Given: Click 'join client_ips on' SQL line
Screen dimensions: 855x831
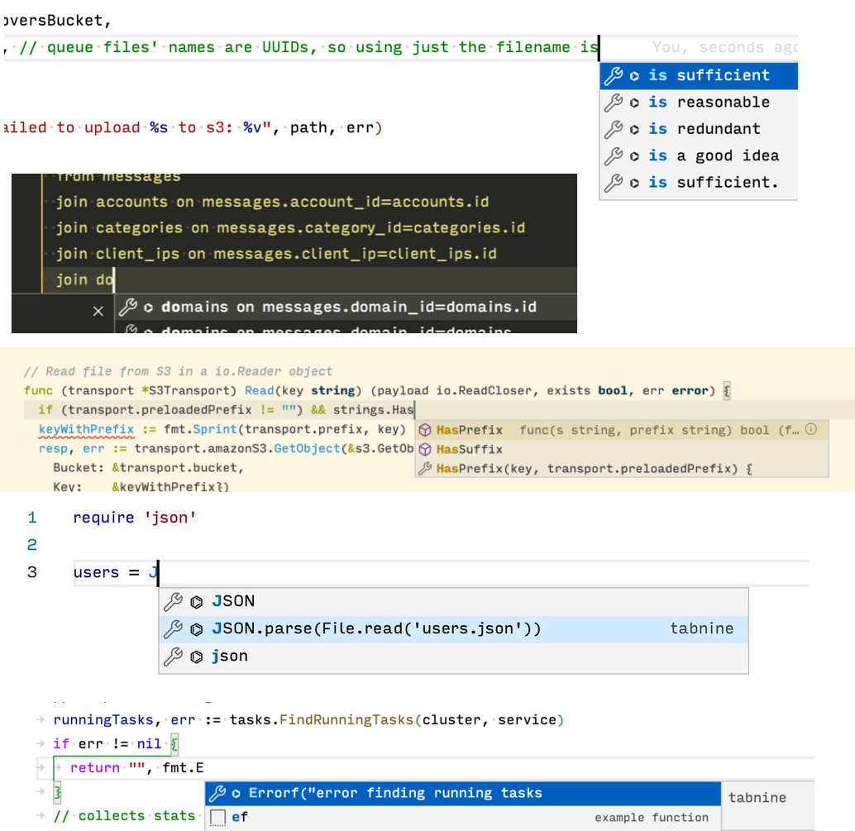Looking at the screenshot, I should (x=276, y=254).
